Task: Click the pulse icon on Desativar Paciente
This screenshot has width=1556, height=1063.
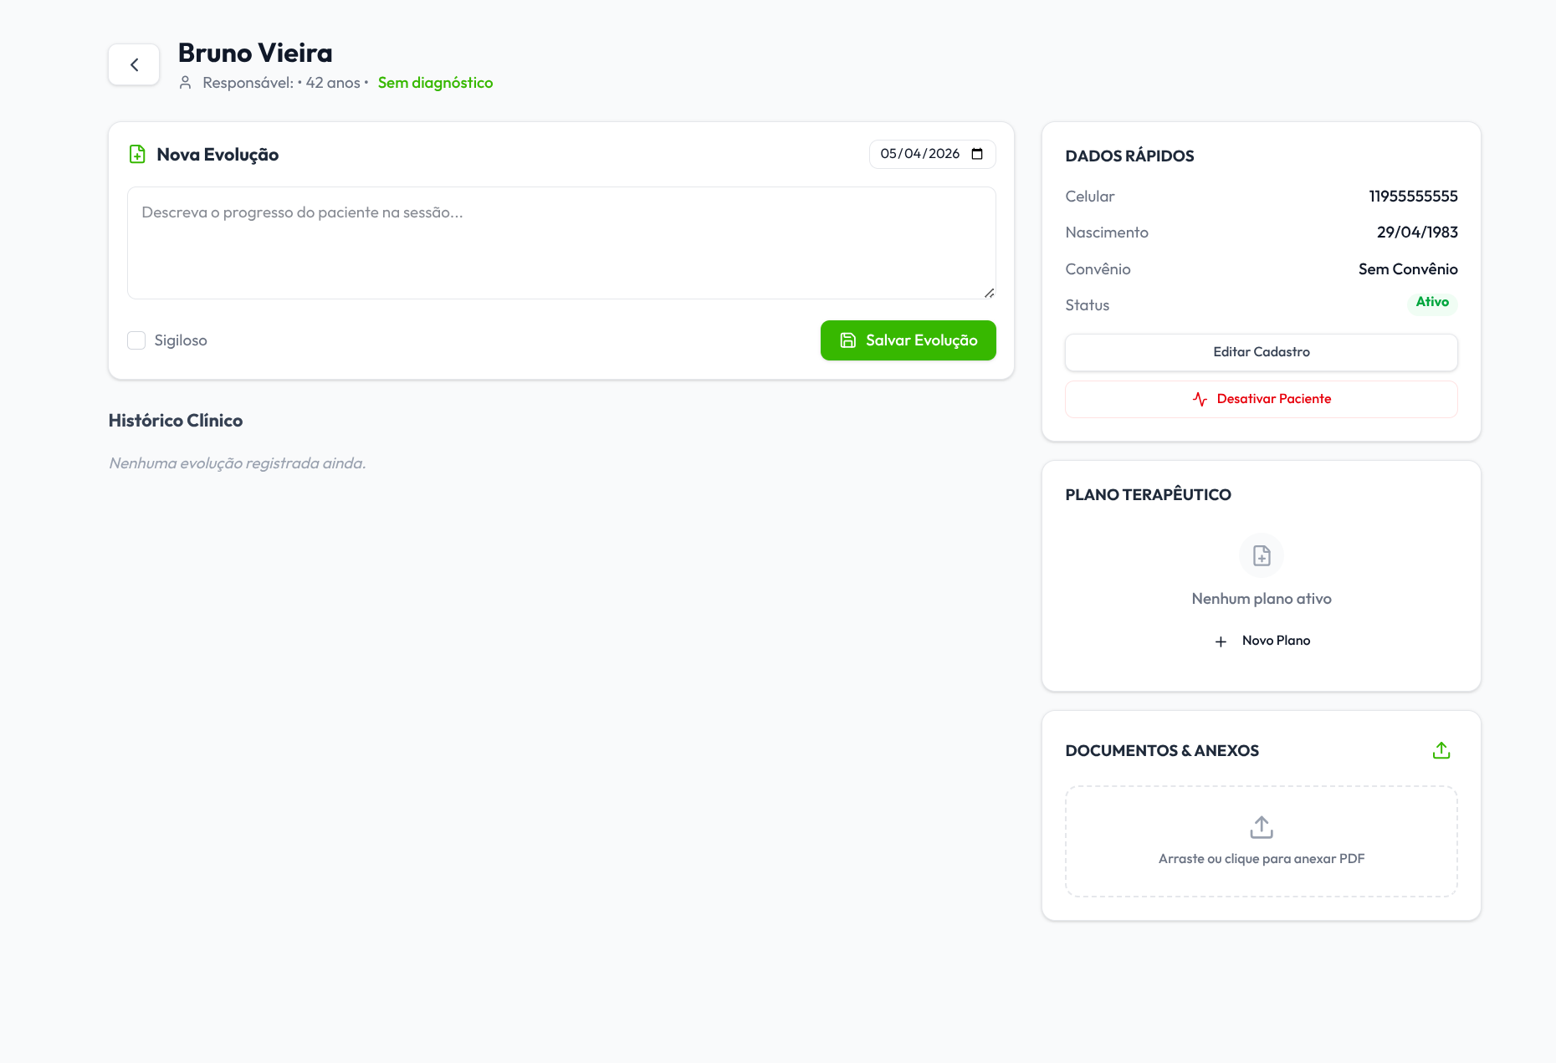Action: click(x=1200, y=399)
